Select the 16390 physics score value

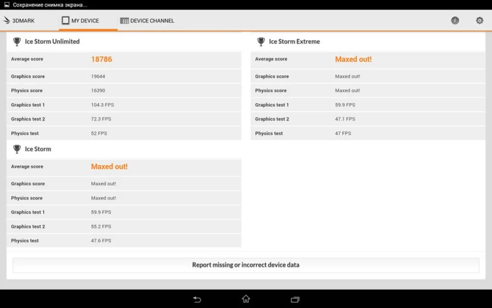click(x=98, y=90)
